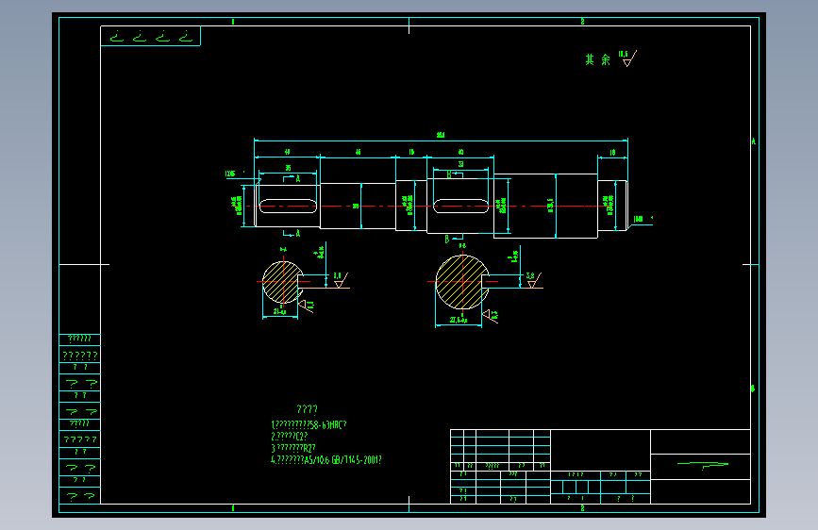
Task: Select the 27.5 dimension under section B-B
Action: click(459, 320)
